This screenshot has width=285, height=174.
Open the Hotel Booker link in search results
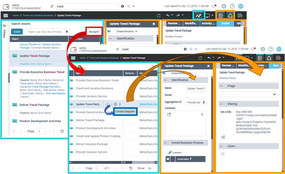tap(58, 93)
